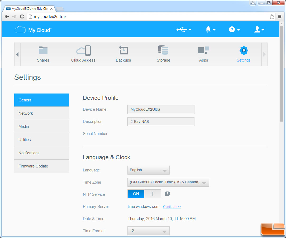
Task: Click the navigation bar right scroll arrow
Action: point(264,54)
